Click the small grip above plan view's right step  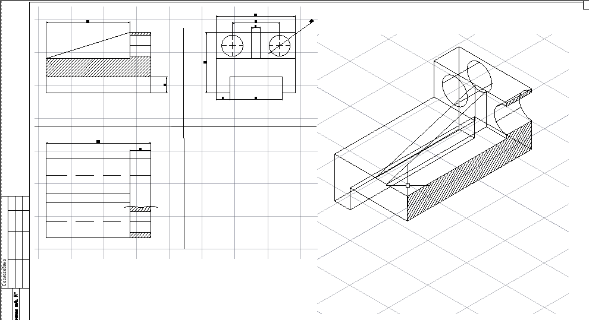coord(140,150)
